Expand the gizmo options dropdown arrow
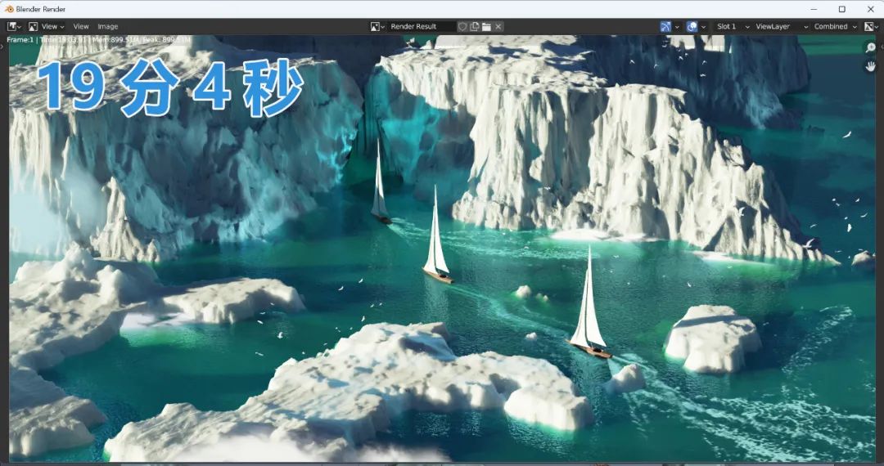This screenshot has height=466, width=884. (677, 26)
